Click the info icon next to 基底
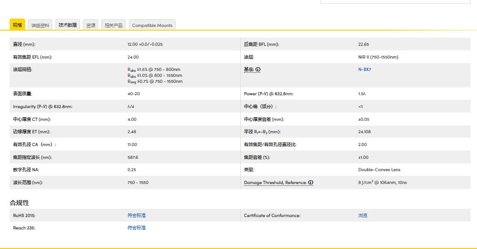The width and height of the screenshot is (477, 249). pos(258,70)
